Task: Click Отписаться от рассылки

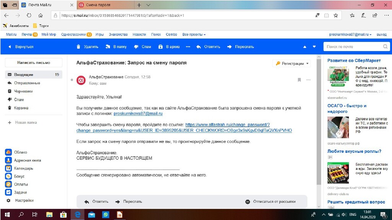Action: click(x=271, y=202)
